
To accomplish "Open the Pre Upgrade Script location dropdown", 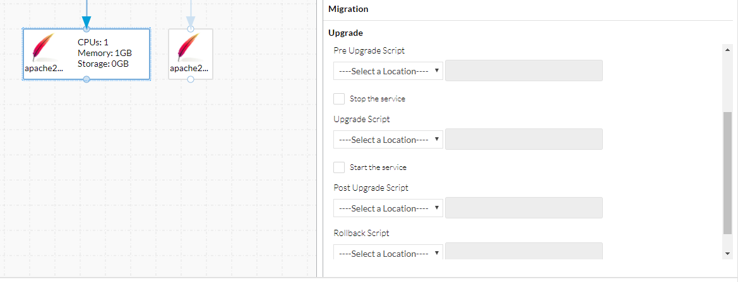I will [x=388, y=71].
